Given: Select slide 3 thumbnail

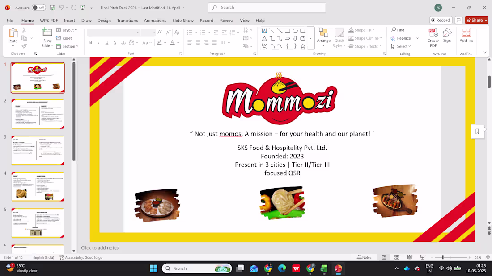Looking at the screenshot, I should click(38, 150).
